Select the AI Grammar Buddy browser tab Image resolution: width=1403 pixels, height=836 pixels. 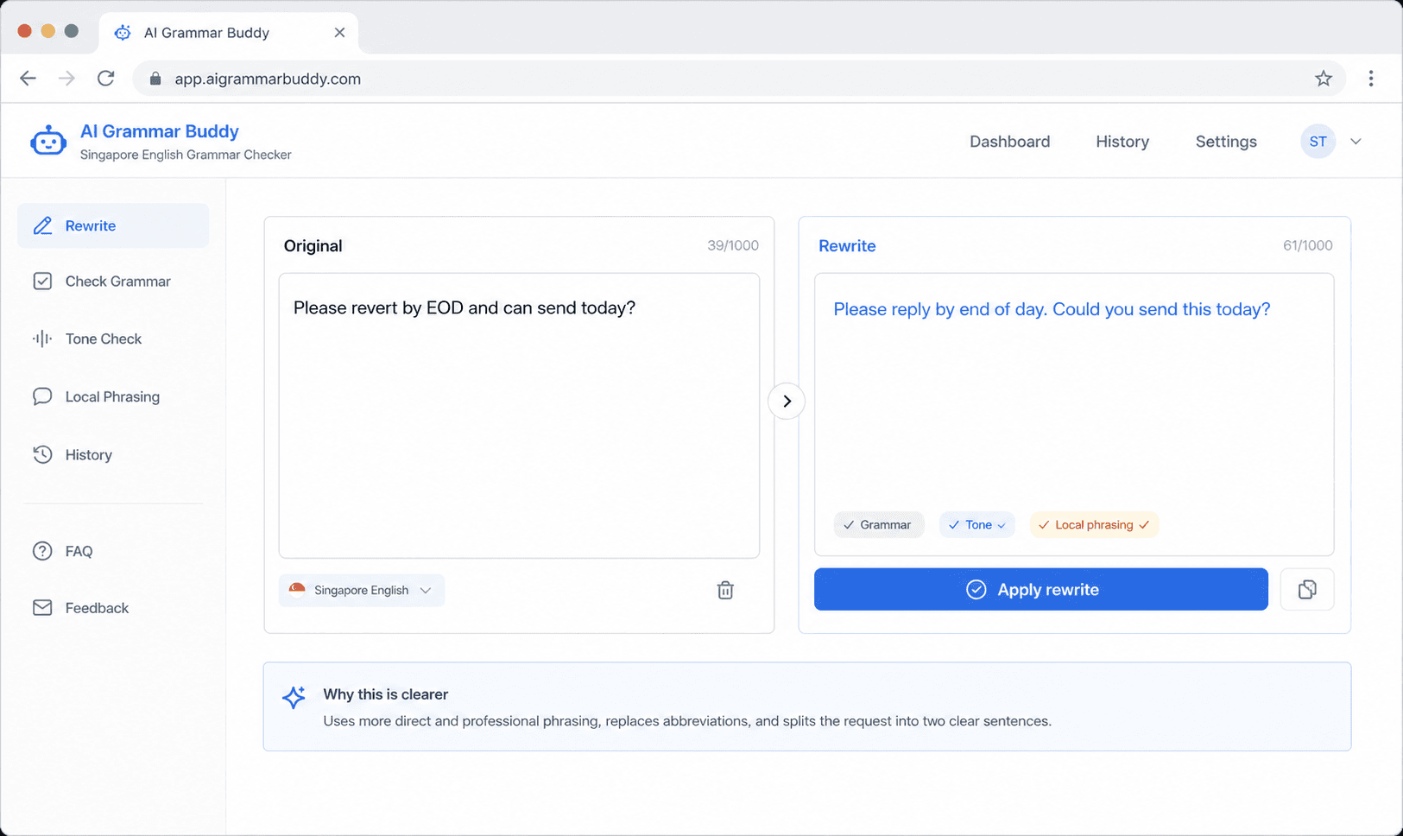click(x=229, y=33)
